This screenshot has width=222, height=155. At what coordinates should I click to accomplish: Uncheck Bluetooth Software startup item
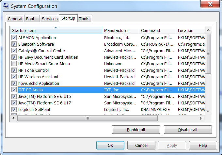coord(14,44)
